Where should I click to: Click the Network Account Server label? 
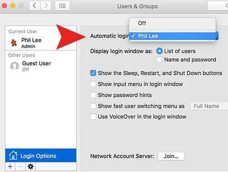coord(122,156)
